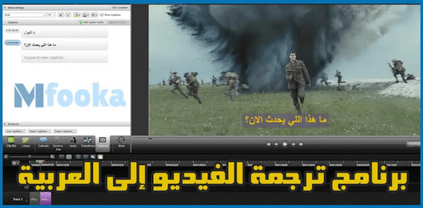423x208 pixels.
Task: Click the timeline Split tool
Action: [x=86, y=157]
